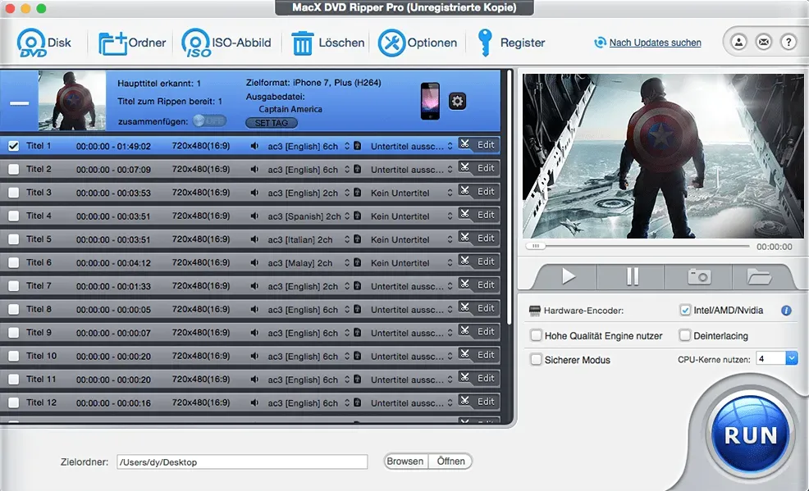The height and width of the screenshot is (491, 809).
Task: Check the Titel 8 checkbox
Action: (13, 309)
